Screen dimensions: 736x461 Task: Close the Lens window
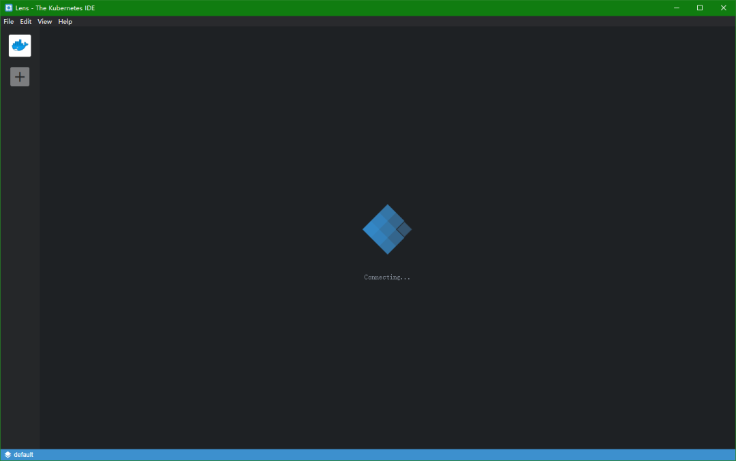point(723,8)
